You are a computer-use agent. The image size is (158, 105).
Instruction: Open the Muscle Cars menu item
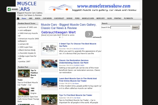click(88, 18)
